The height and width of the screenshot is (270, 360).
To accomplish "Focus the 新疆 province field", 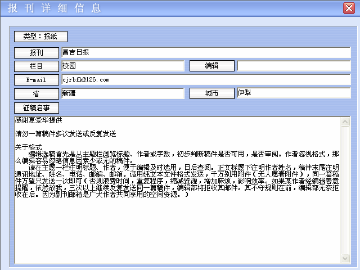I will point(123,93).
